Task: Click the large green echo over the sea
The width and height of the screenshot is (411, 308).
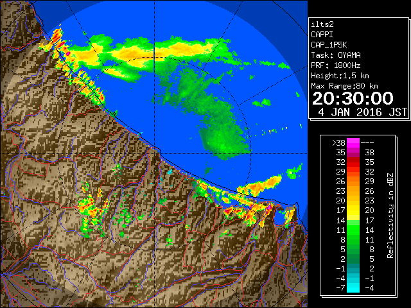Action: tap(223, 139)
